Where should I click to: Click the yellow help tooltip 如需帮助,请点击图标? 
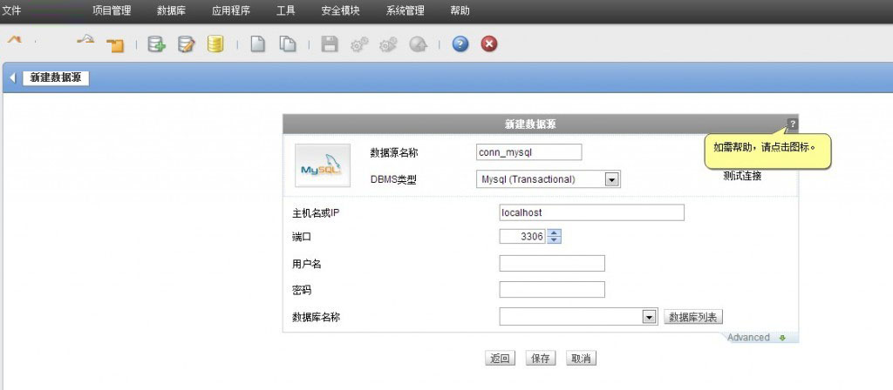767,151
